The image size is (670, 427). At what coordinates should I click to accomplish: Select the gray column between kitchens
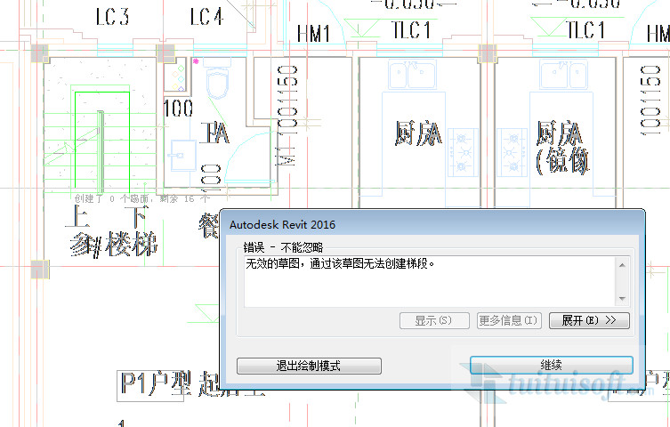488,53
